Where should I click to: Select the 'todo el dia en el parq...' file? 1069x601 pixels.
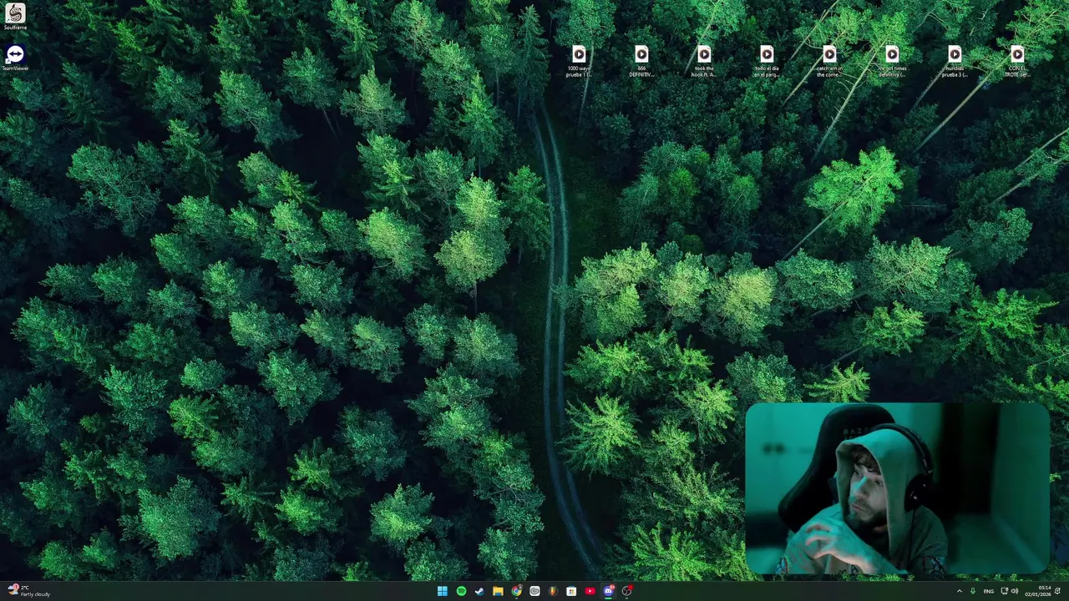click(x=767, y=62)
